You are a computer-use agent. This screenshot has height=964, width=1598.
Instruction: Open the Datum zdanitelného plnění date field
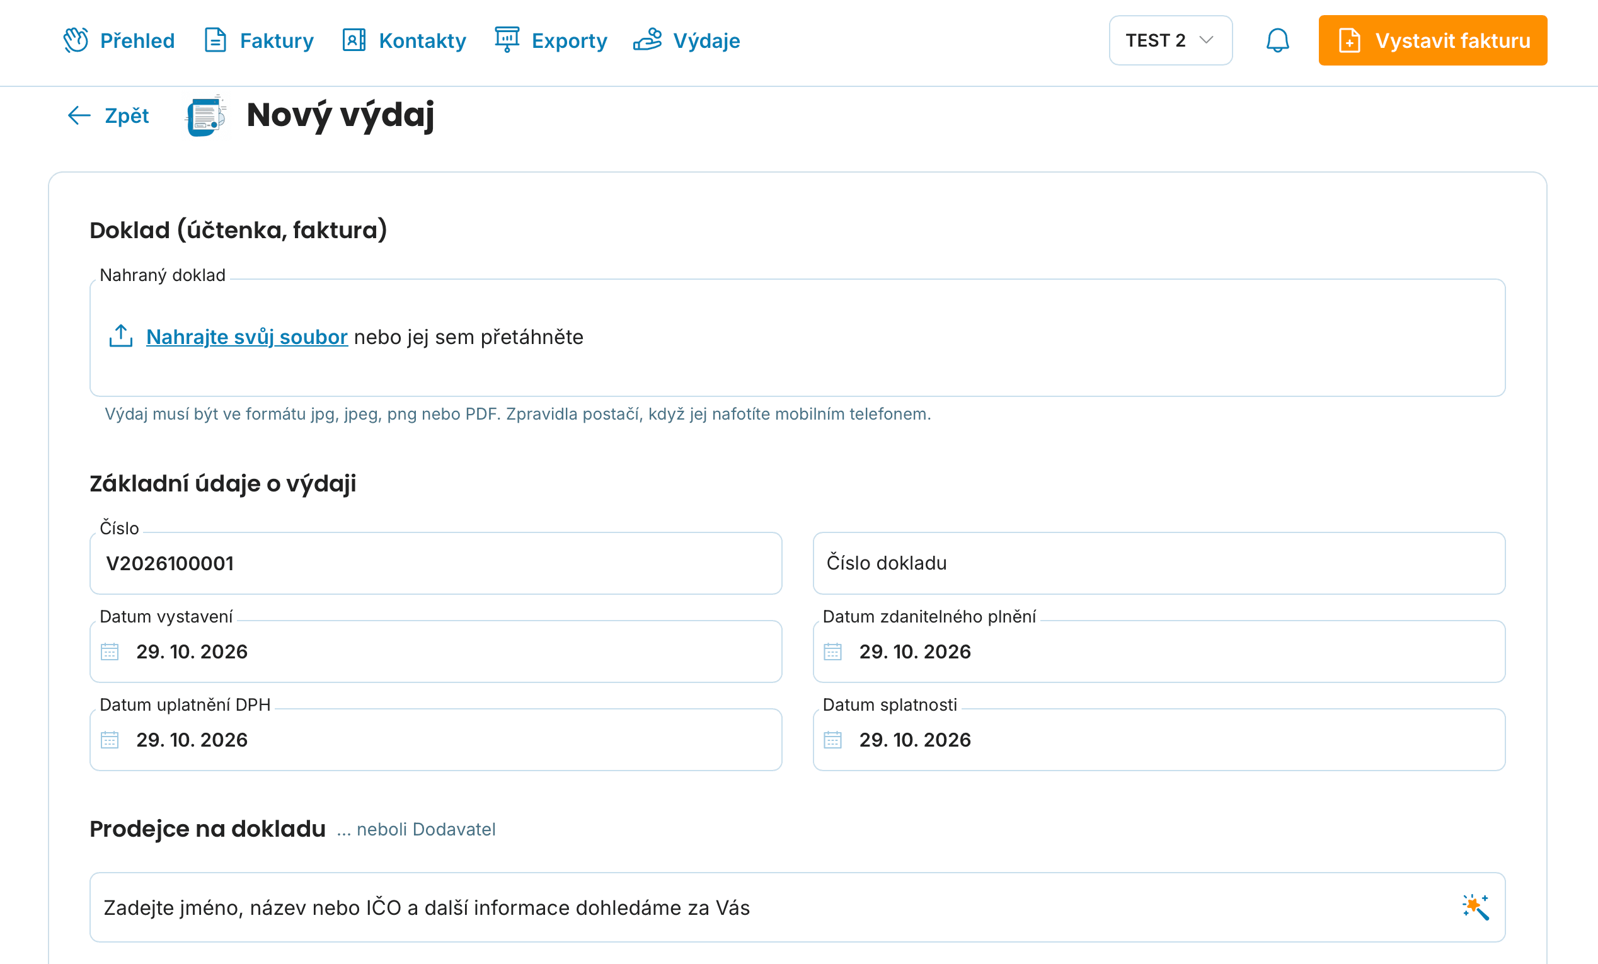pos(1159,651)
